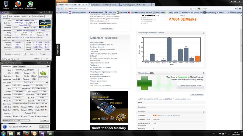
Task: Click Update Now button in GPU-Z
Action: (44, 127)
